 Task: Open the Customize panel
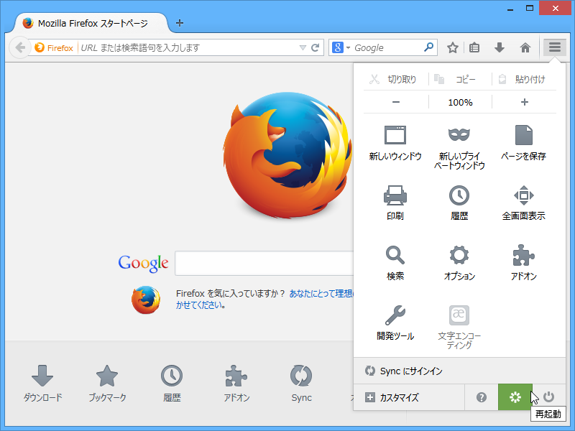click(392, 397)
